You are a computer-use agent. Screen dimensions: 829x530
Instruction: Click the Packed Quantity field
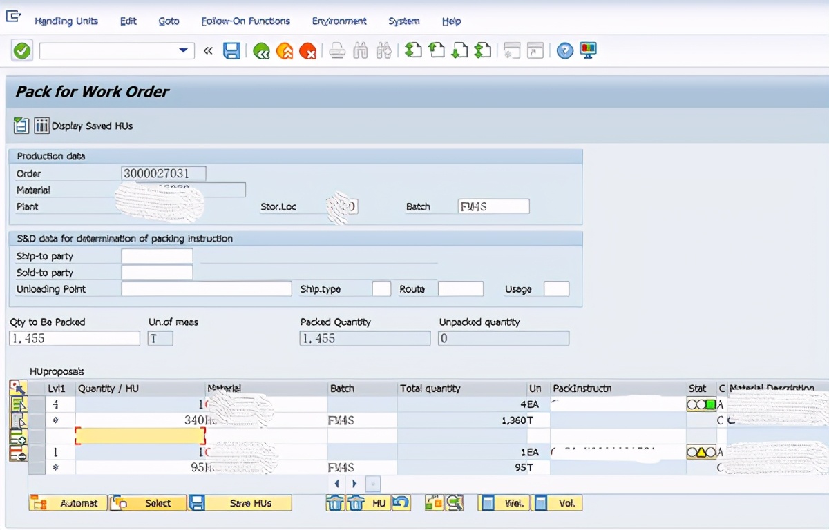click(x=365, y=338)
